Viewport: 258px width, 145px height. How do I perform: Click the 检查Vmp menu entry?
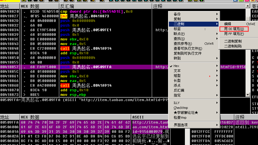tap(194, 118)
